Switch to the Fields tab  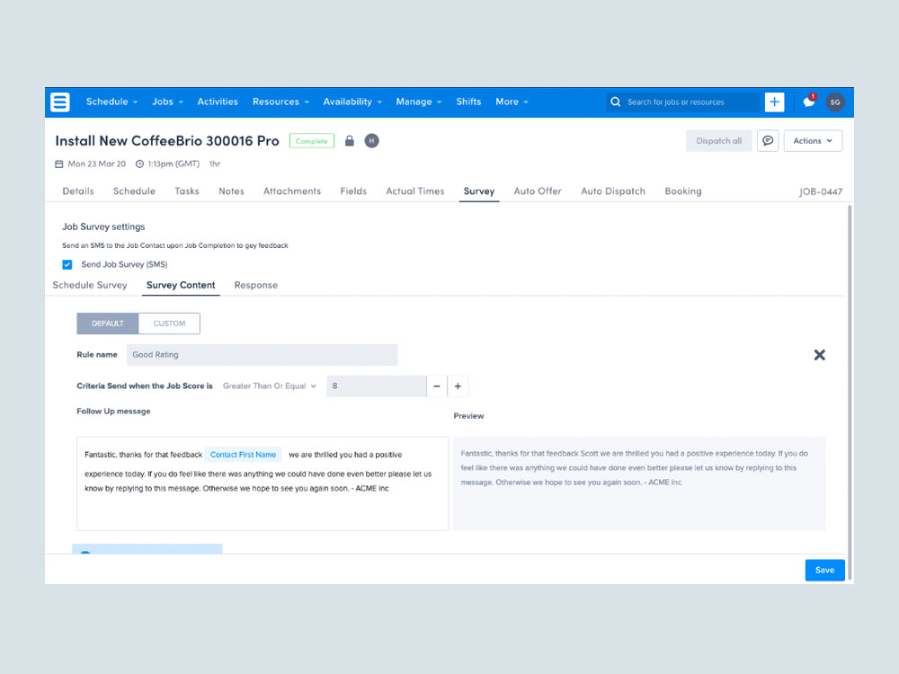(x=353, y=191)
